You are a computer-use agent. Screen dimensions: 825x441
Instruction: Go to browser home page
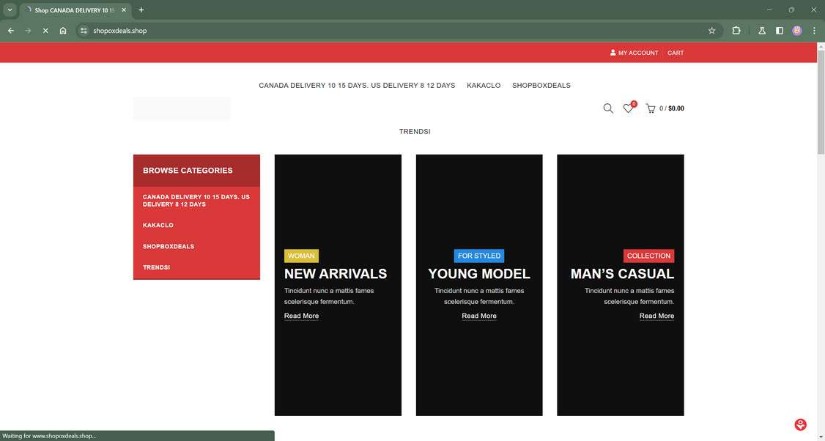pos(63,31)
